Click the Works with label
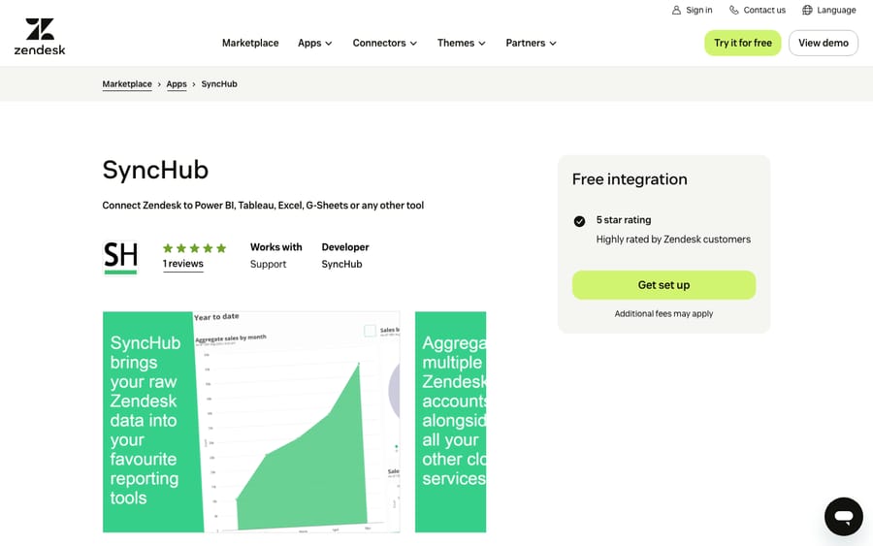This screenshot has height=546, width=873. [276, 247]
